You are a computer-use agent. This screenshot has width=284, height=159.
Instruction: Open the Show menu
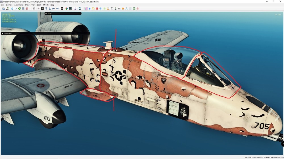coord(27,5)
